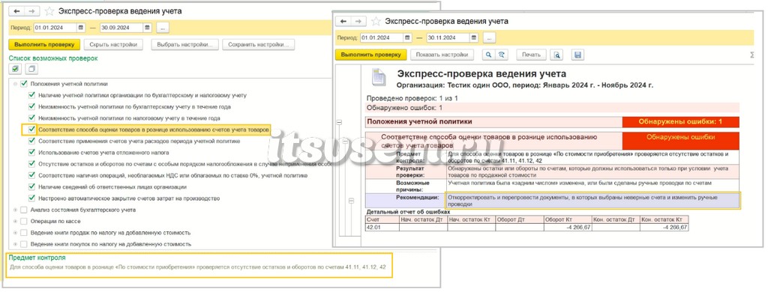Open calendar for start date in right window
Screen dimensions: 768x292
(407, 37)
